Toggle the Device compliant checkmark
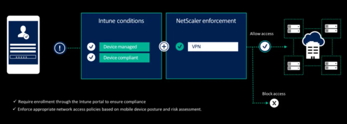The width and height of the screenshot is (347, 124). (x=91, y=58)
